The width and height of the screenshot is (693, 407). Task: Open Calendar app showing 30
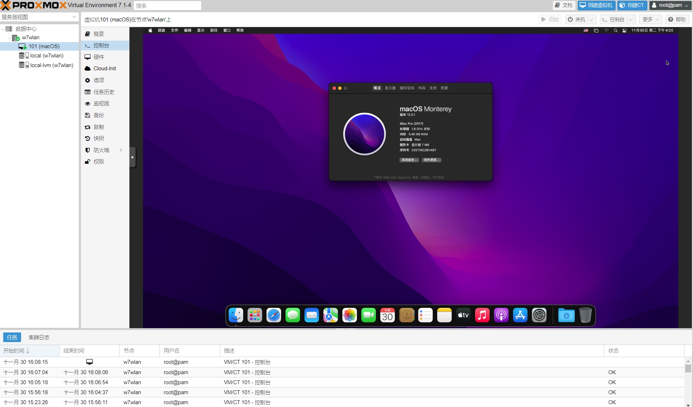[x=387, y=315]
